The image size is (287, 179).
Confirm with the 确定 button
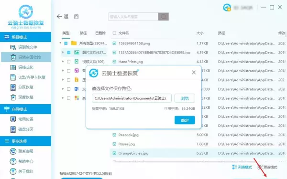point(185,120)
